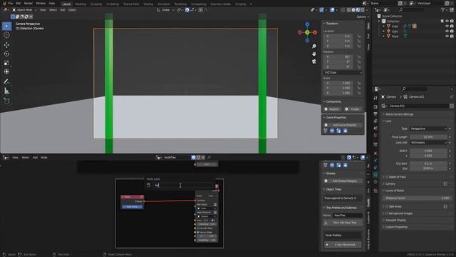Click the viewport zoom magnifier icon

point(314,46)
